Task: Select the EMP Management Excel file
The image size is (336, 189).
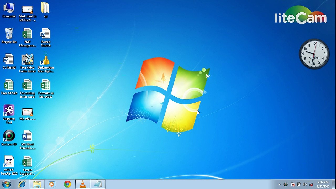Action: 27,38
